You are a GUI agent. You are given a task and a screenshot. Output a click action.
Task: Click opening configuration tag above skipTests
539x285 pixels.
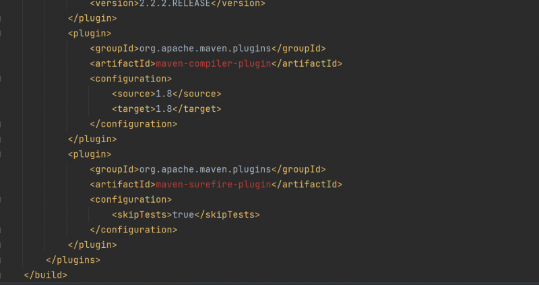click(x=131, y=199)
